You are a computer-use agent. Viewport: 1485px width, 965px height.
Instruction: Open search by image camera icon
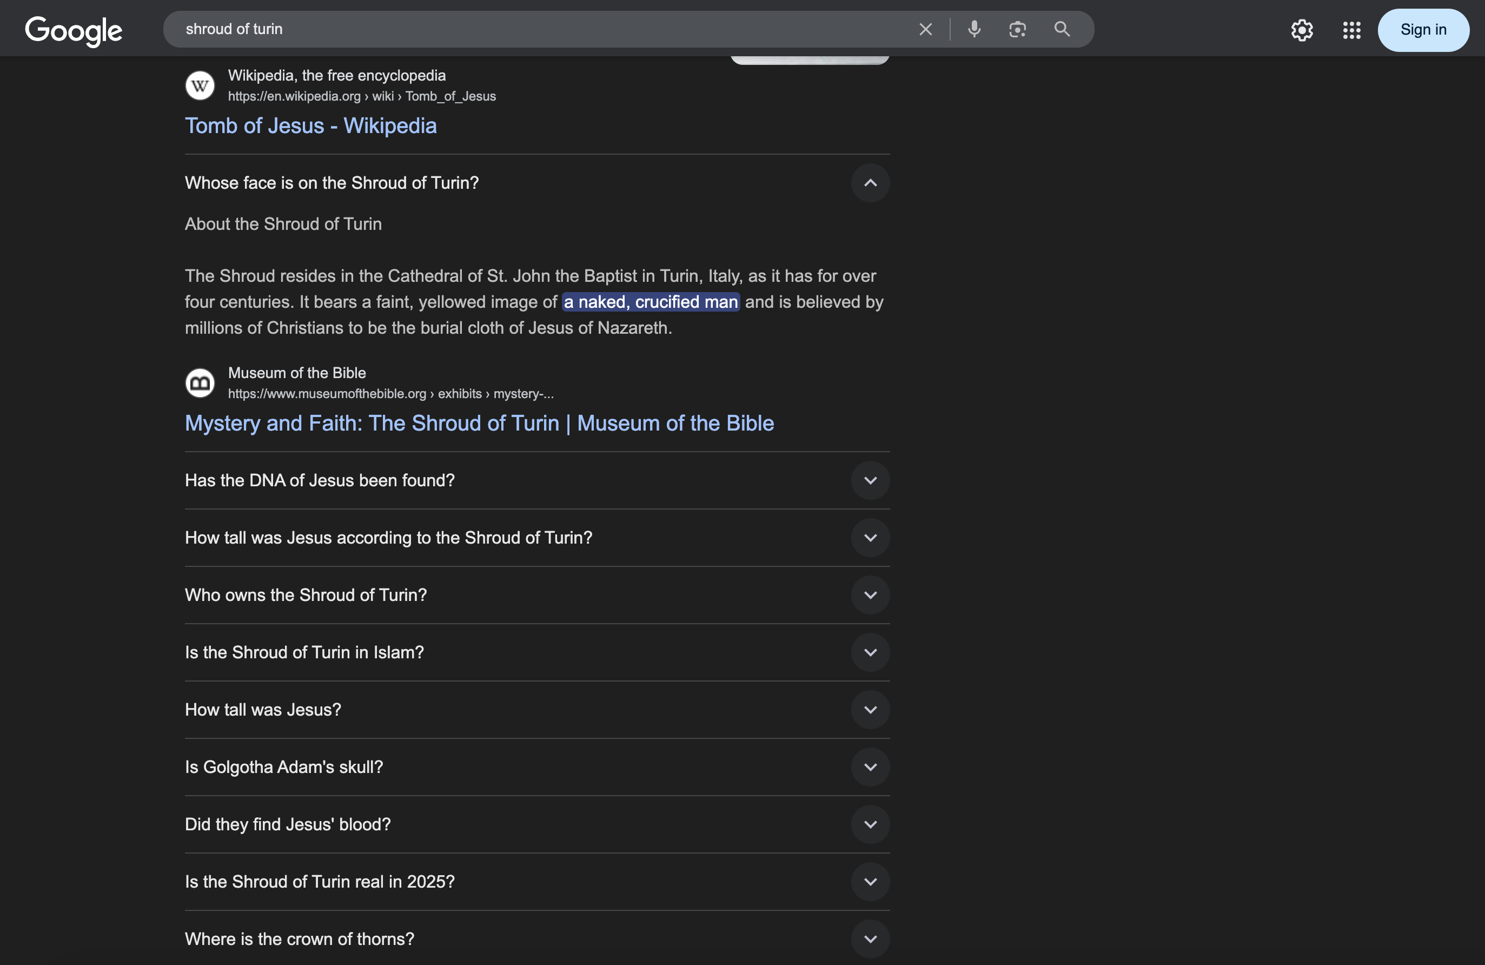(x=1017, y=29)
